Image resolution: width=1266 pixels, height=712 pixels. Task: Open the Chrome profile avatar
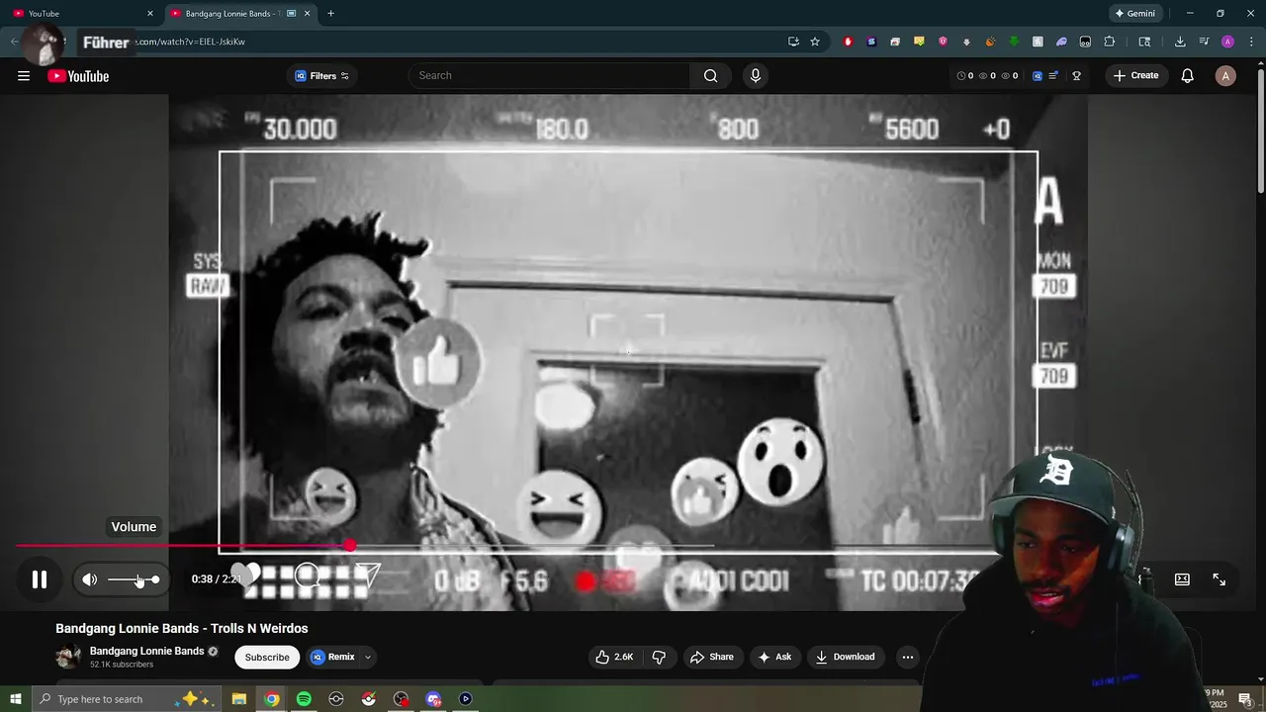click(1227, 42)
